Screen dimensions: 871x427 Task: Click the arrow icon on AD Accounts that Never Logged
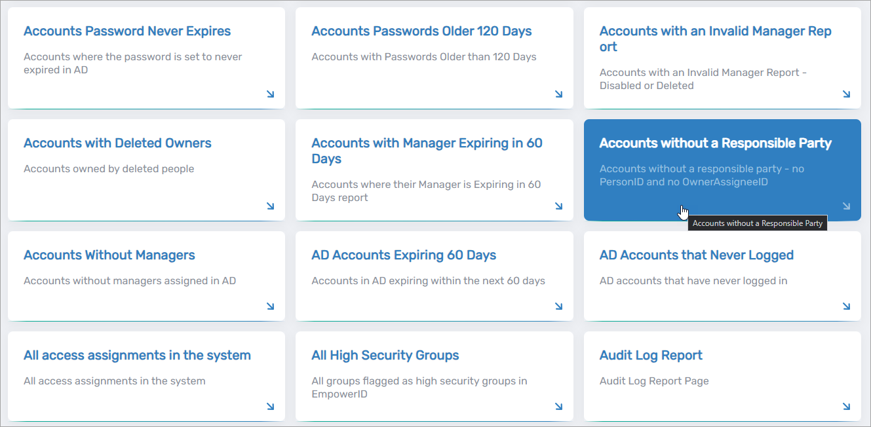pyautogui.click(x=846, y=306)
